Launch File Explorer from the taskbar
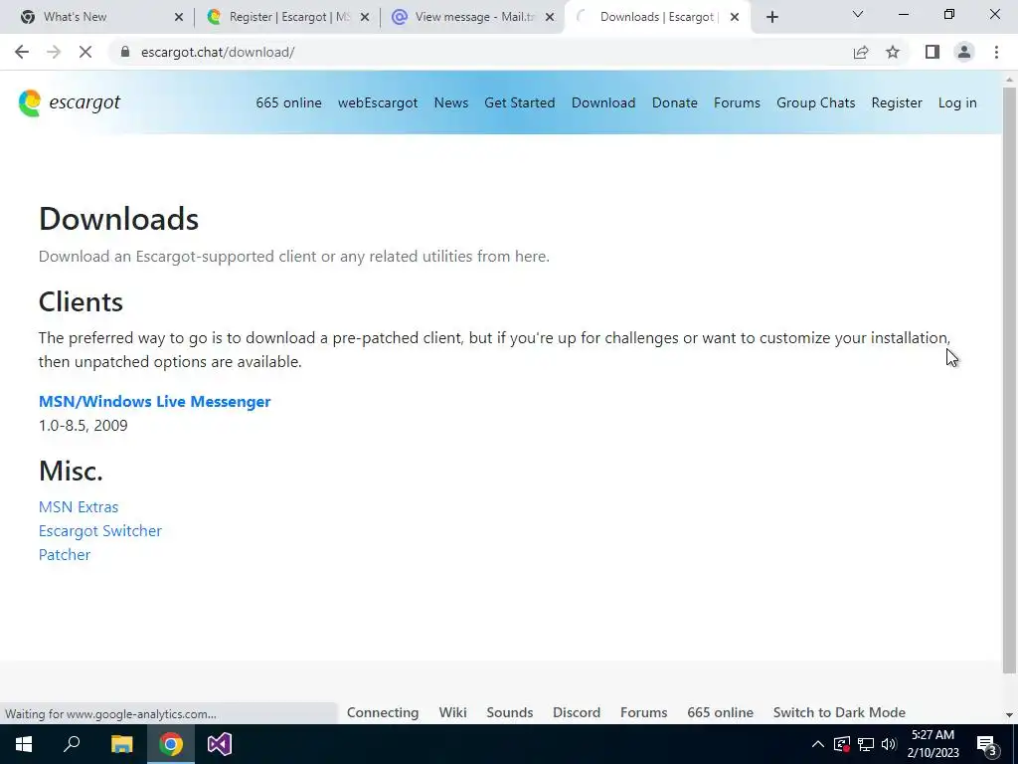Viewport: 1018px width, 764px height. point(121,744)
